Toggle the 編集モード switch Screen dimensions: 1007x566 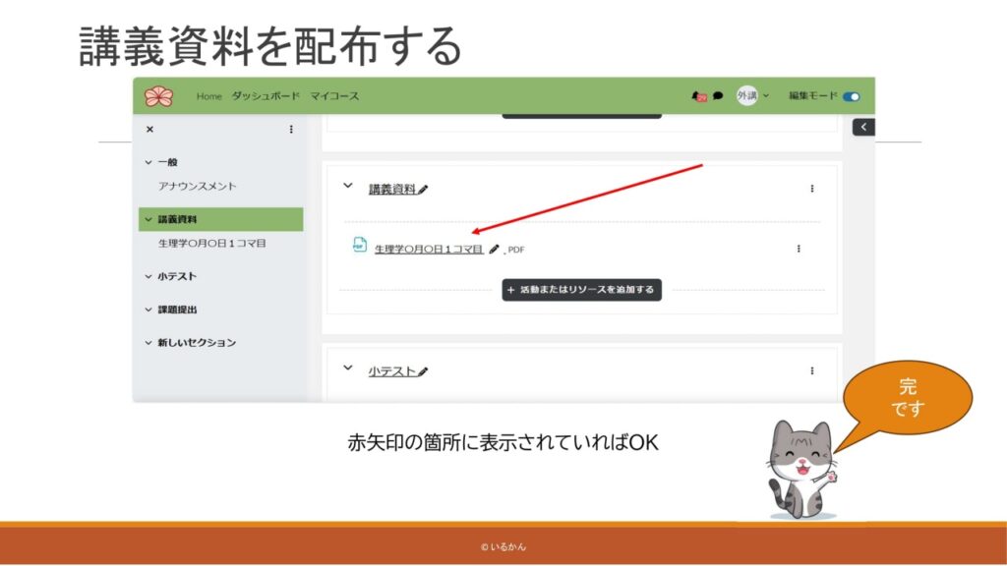tap(851, 96)
